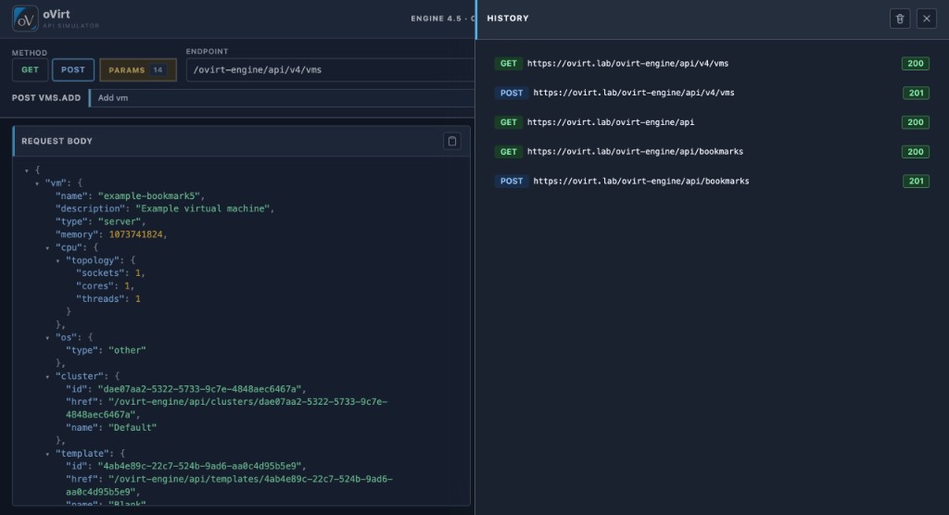Click the template id "4ab4e89c-22c7-524b-9ad6-aa0c4d95b5e9"

[x=200, y=467]
